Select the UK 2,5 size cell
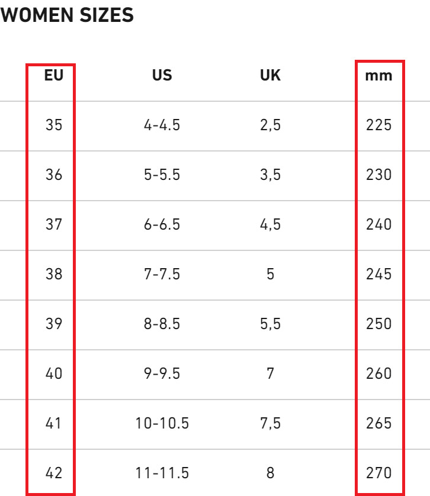 coord(270,125)
